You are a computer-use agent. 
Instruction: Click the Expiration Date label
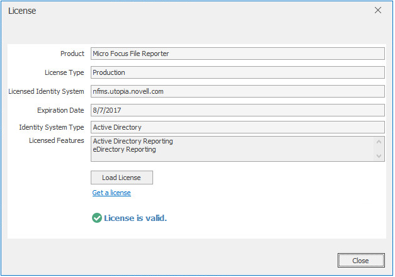(60, 110)
